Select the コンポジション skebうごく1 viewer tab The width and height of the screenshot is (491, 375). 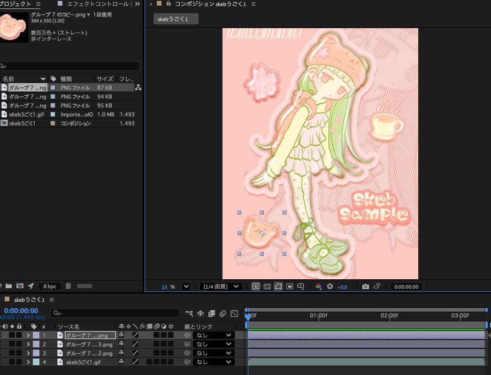pyautogui.click(x=210, y=4)
